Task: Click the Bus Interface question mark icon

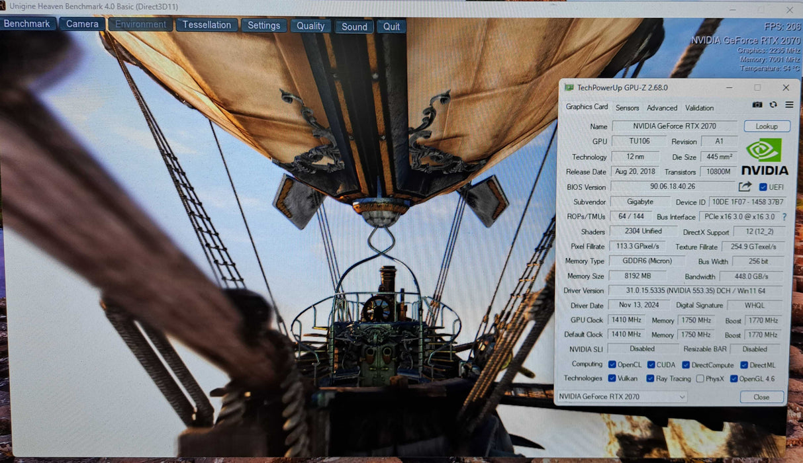Action: click(784, 217)
